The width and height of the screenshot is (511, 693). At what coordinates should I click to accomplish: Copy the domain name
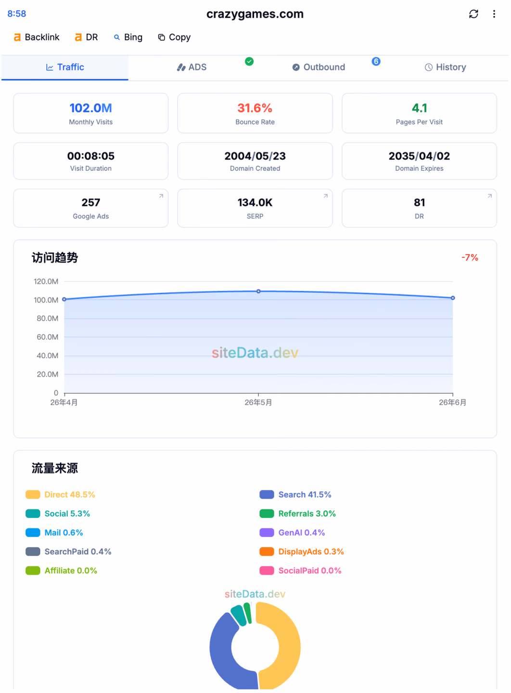point(174,37)
